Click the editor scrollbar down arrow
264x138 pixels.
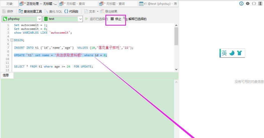click(176, 69)
